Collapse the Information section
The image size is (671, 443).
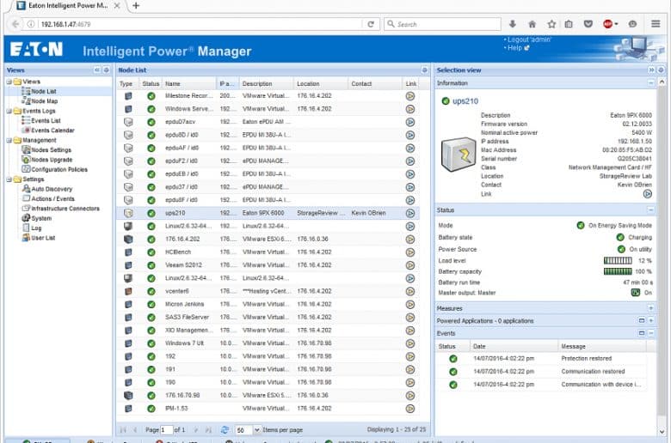pos(651,83)
